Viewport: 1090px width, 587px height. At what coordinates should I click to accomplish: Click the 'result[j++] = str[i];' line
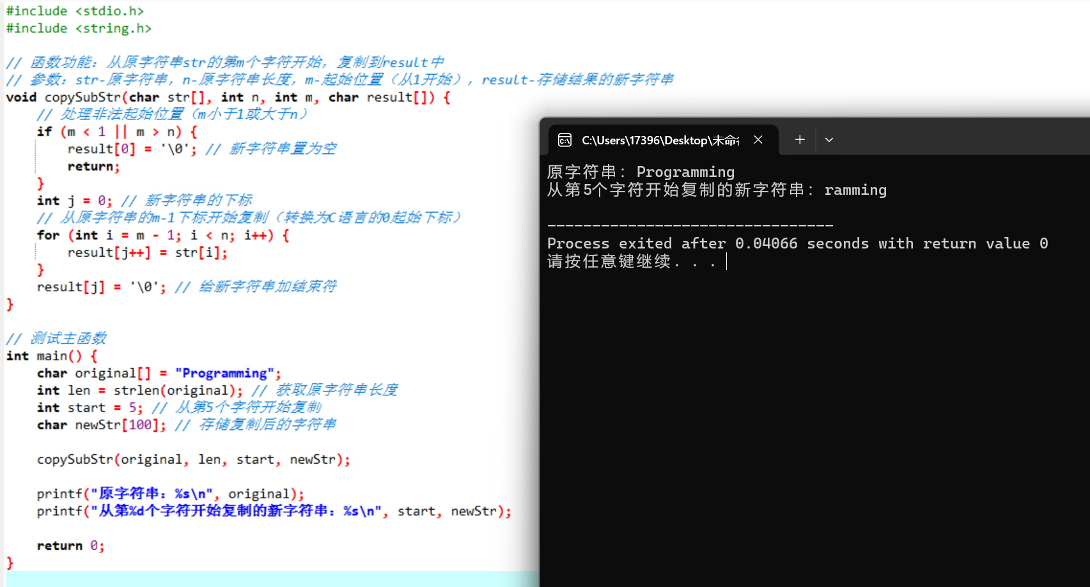pos(148,252)
